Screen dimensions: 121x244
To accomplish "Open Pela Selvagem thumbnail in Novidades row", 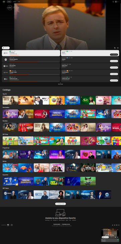I will click(x=10, y=114).
